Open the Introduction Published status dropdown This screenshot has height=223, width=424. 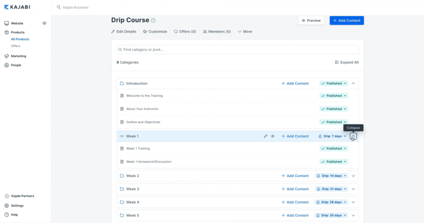click(x=334, y=83)
